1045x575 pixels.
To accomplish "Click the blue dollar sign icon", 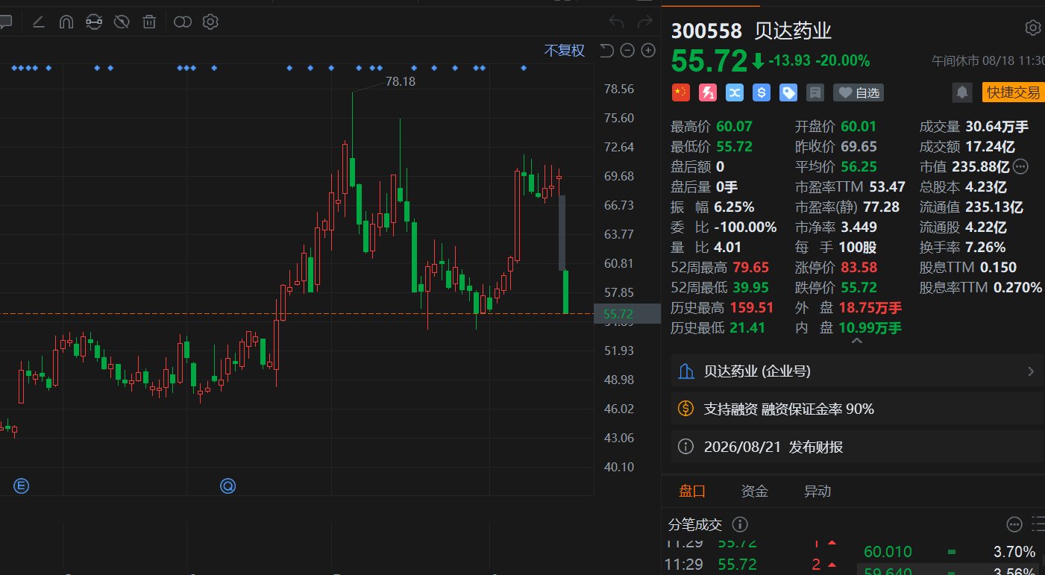I will (762, 92).
